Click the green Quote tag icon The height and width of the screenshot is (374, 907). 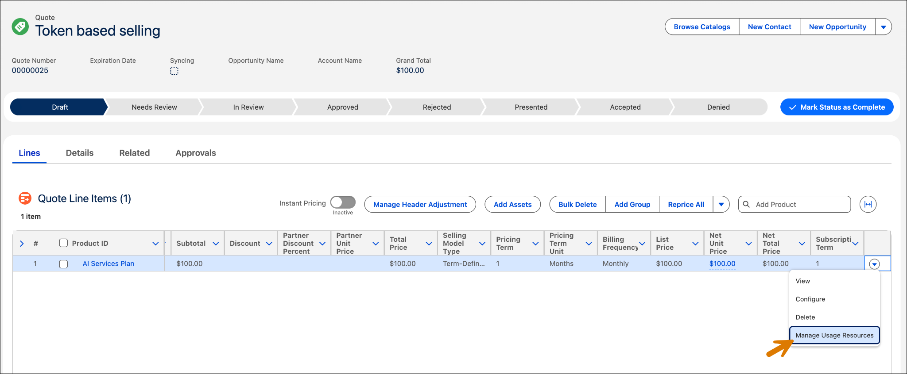coord(20,27)
